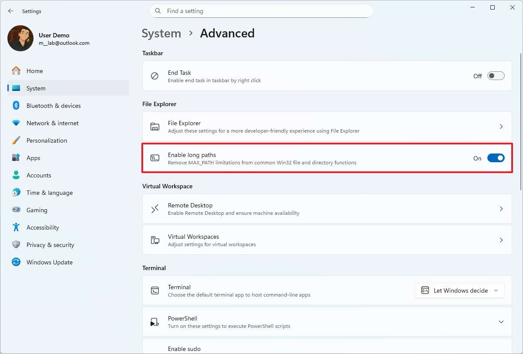
Task: Select System in the breadcrumb
Action: (x=161, y=33)
